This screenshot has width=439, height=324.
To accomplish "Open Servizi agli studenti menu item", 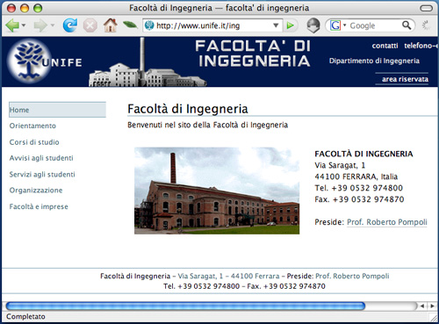I will coord(42,175).
